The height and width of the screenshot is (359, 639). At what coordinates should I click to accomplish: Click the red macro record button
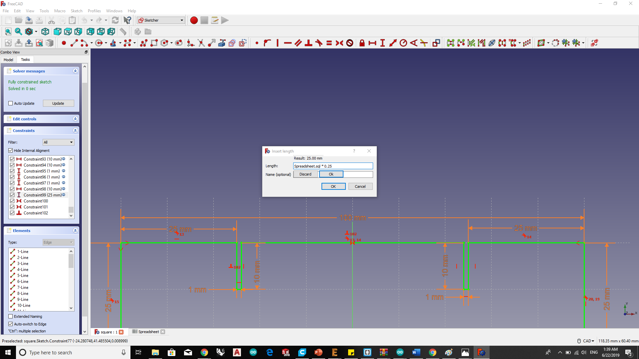194,20
